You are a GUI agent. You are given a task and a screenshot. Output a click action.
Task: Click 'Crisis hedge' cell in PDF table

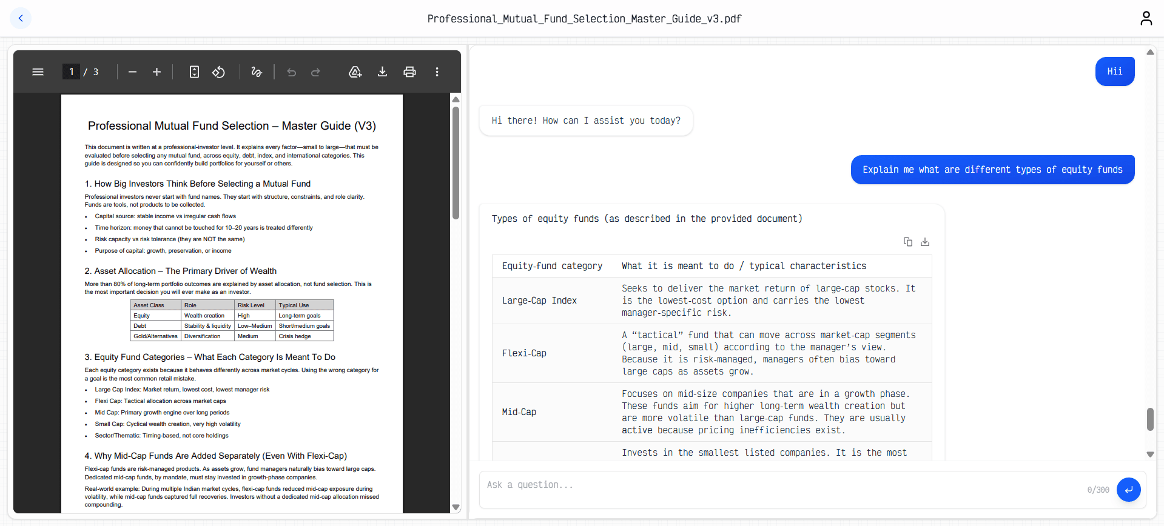click(304, 336)
